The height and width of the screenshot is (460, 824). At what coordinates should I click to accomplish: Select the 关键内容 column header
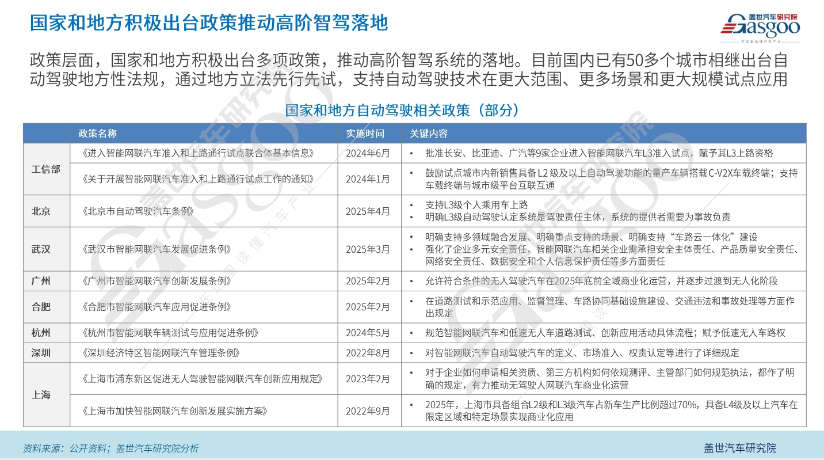429,134
